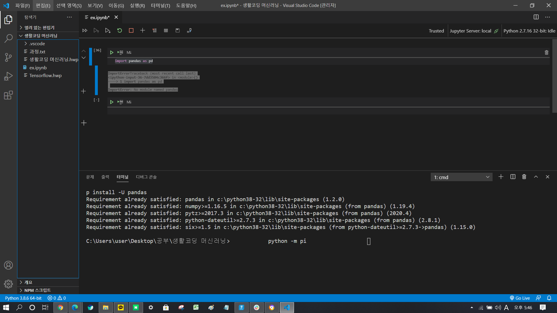Open the Source Control view
Screen dimensions: 557x313
click(x=8, y=57)
